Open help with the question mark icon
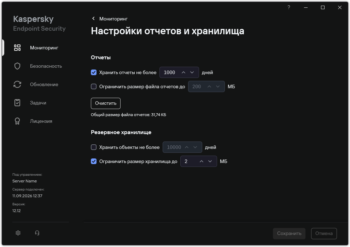This screenshot has width=350, height=247. [288, 7]
